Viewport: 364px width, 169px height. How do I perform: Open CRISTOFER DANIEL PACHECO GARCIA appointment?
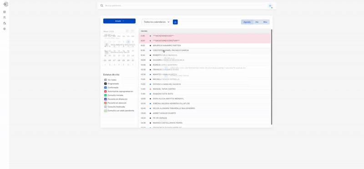205,50
